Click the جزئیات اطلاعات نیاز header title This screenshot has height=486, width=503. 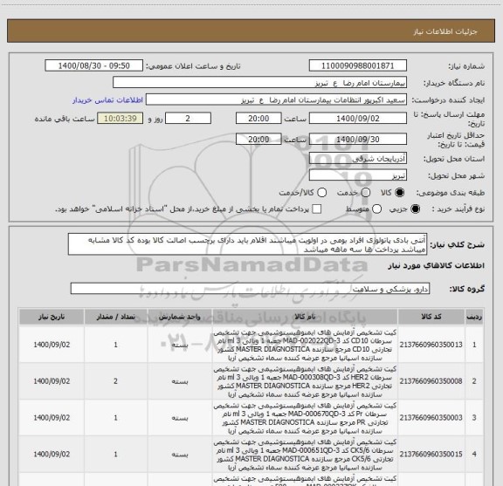click(445, 31)
